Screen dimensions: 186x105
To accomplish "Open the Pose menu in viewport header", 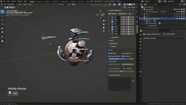I will coord(30,4).
